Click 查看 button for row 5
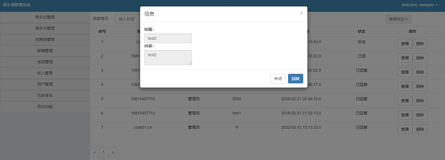445x160 pixels. point(405,101)
